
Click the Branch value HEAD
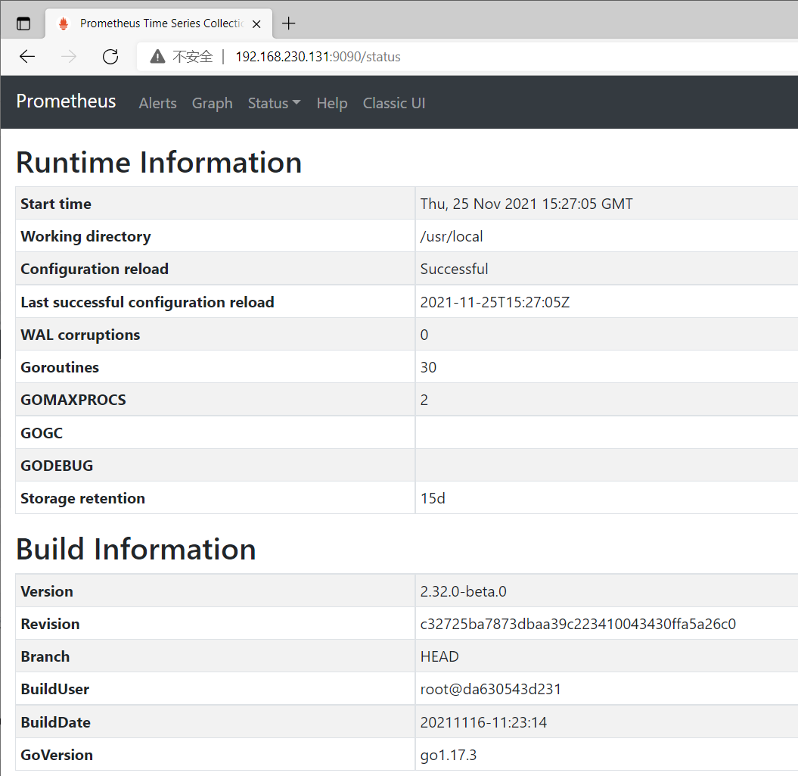(x=439, y=657)
